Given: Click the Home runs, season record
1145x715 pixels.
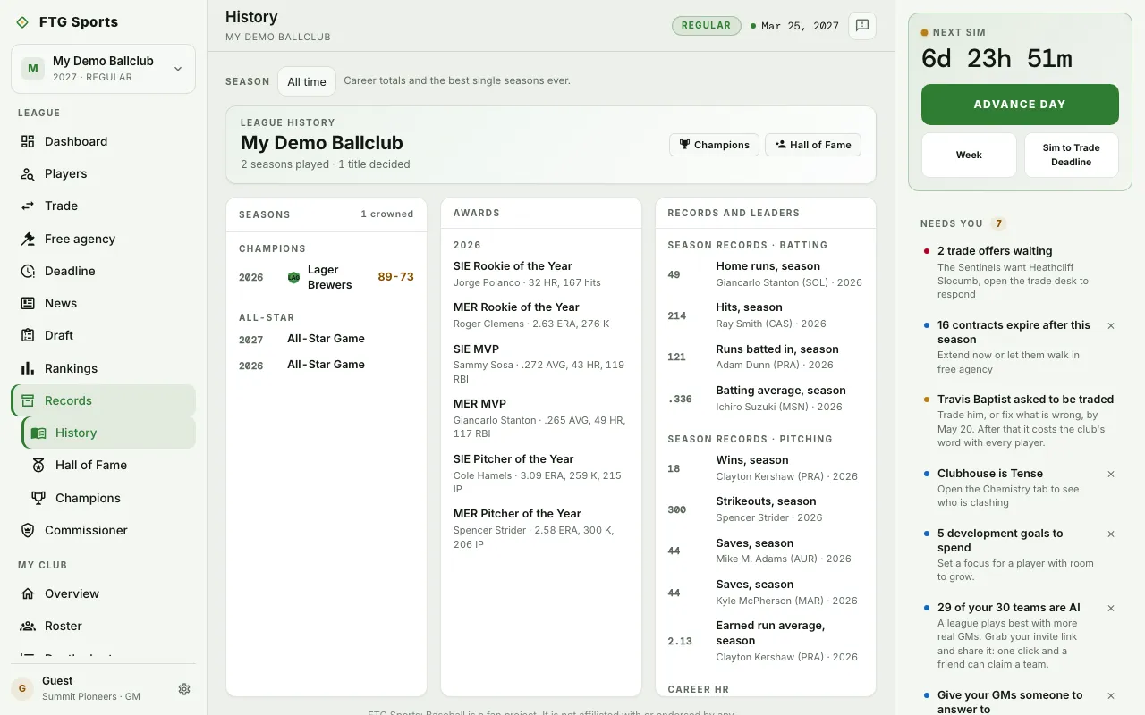Looking at the screenshot, I should [765, 273].
